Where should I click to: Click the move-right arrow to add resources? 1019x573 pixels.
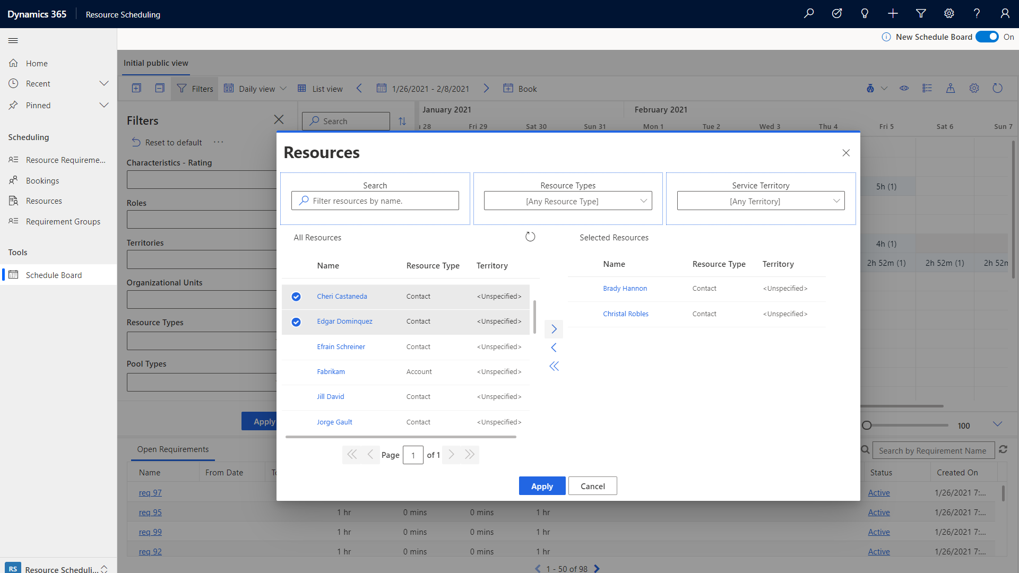click(554, 329)
